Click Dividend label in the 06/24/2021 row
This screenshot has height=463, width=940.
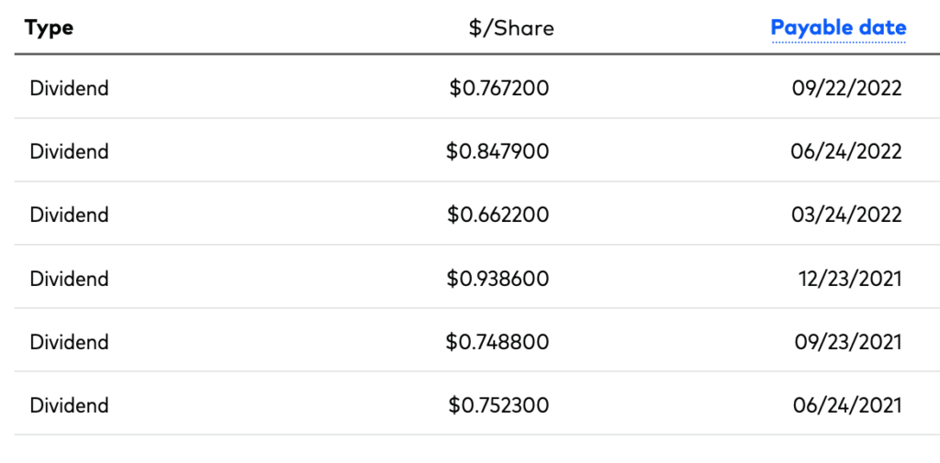tap(69, 405)
